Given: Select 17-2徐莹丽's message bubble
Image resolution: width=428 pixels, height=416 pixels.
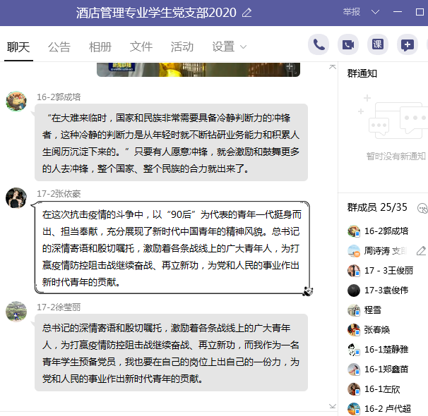Looking at the screenshot, I should click(171, 353).
